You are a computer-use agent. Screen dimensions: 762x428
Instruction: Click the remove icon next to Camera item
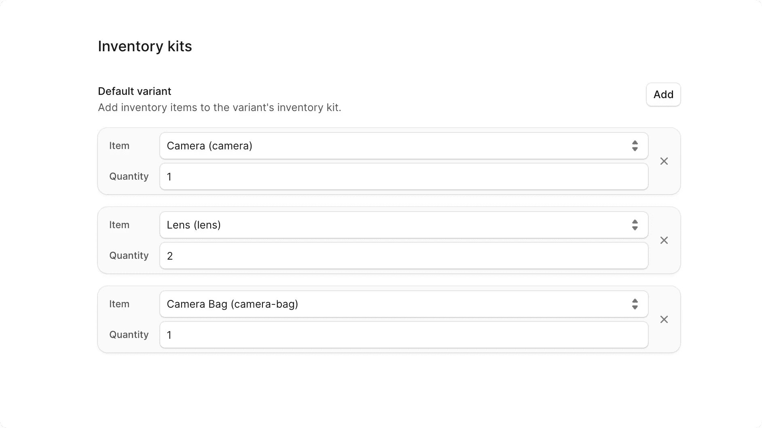point(664,161)
